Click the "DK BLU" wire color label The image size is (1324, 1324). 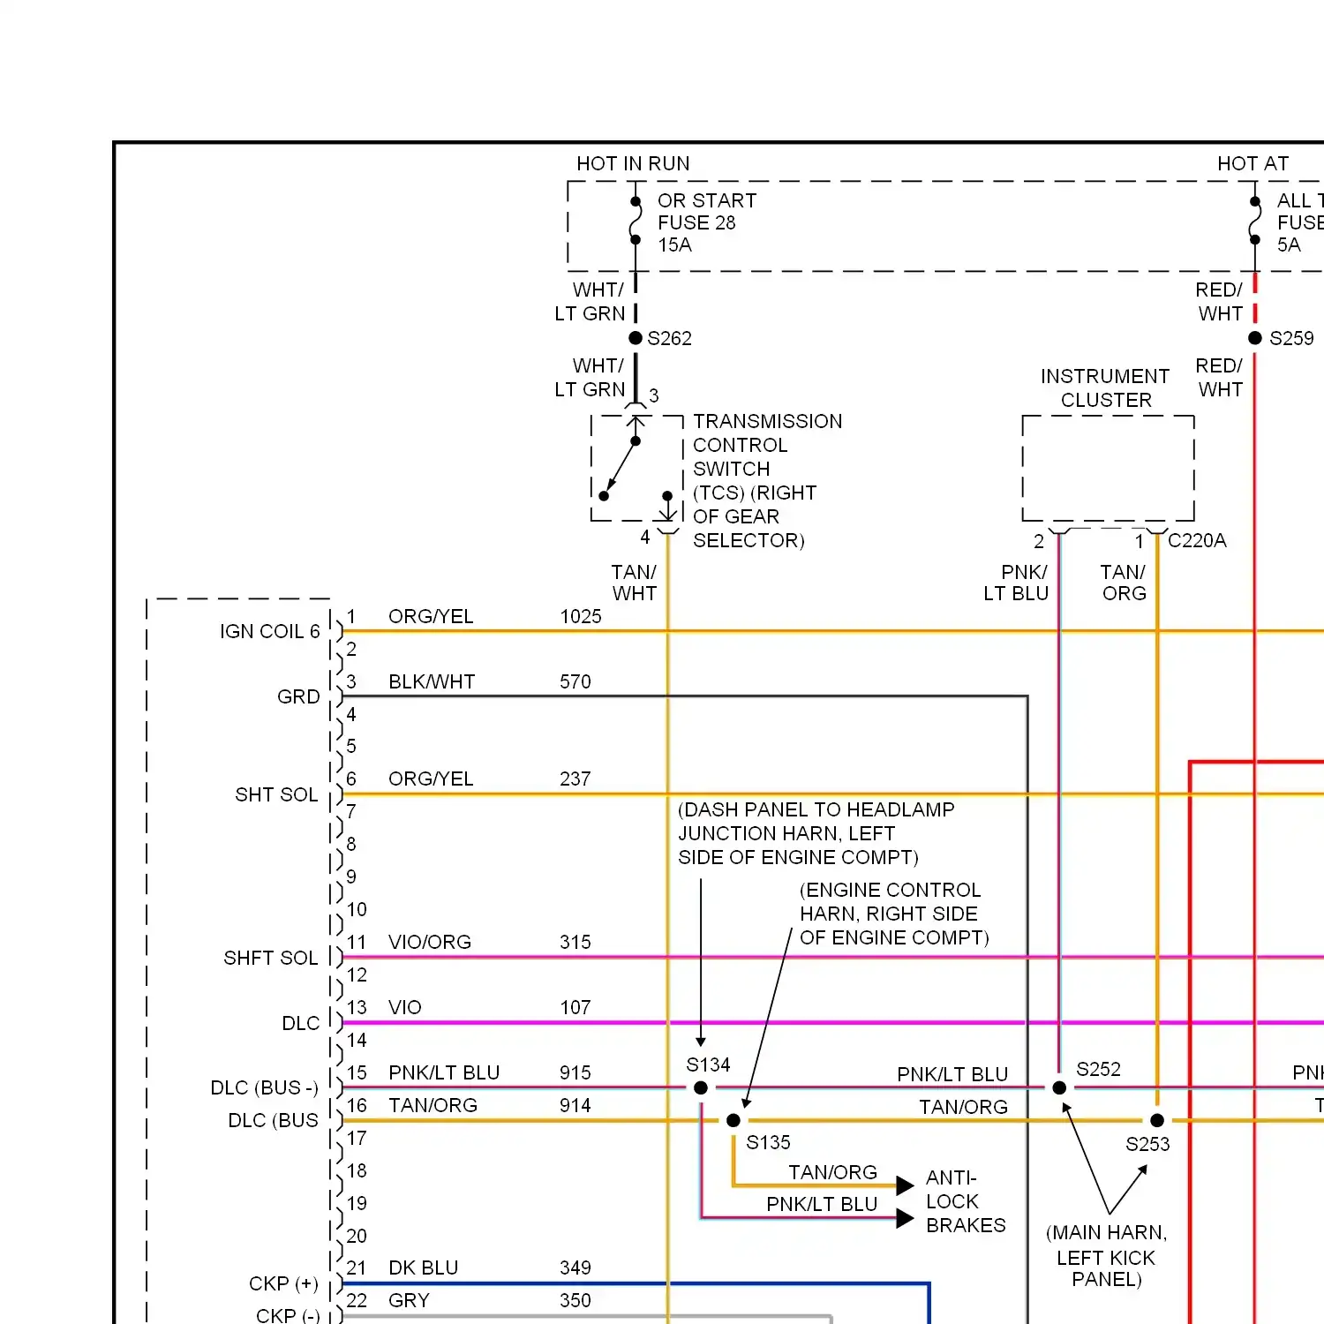pos(424,1268)
